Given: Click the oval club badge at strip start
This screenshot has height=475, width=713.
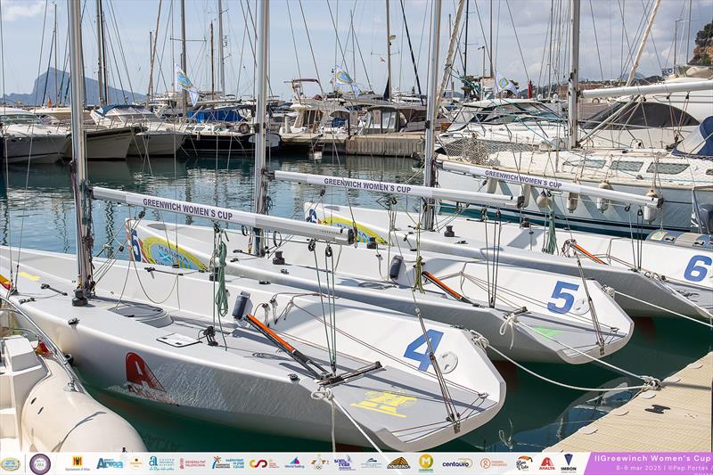Looking at the screenshot, I should click(x=11, y=464).
